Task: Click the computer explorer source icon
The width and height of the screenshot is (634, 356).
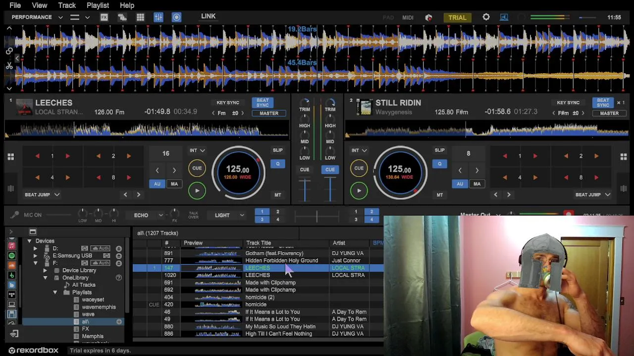Action: click(12, 305)
